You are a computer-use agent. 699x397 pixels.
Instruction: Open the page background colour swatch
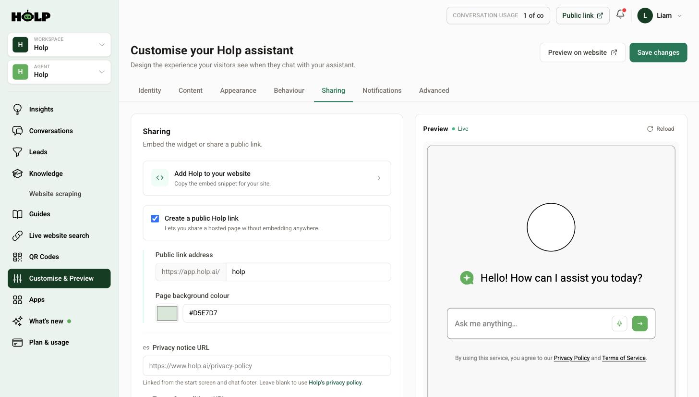[167, 313]
